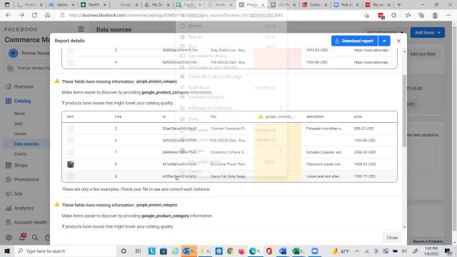Viewport: 457px width, 257px height.
Task: Open a new browser tab
Action: coord(399,5)
